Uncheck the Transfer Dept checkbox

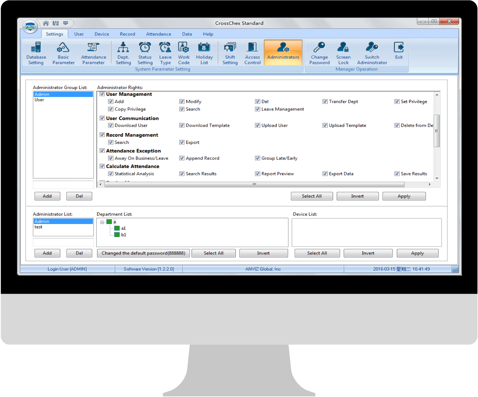click(x=325, y=101)
